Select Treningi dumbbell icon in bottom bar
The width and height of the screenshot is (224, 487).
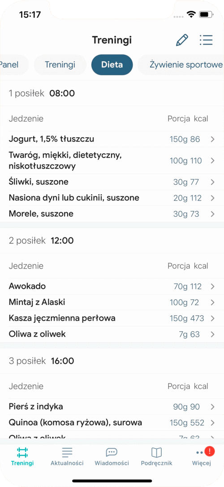tap(22, 452)
